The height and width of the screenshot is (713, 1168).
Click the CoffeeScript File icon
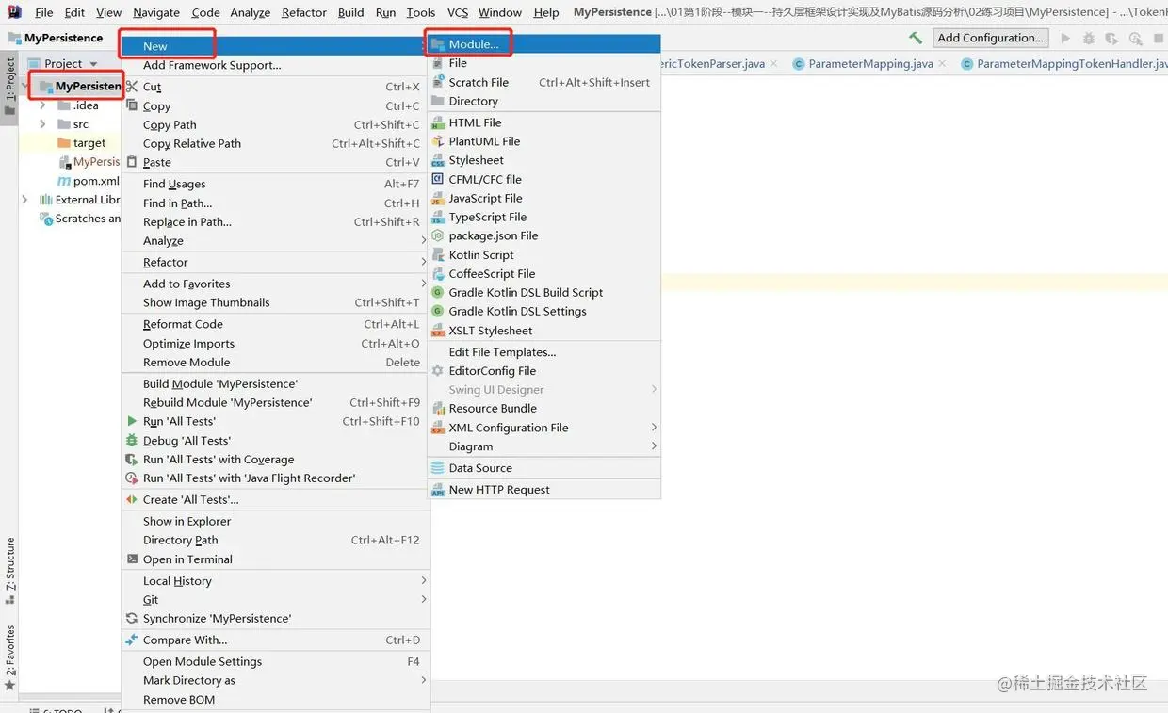437,273
